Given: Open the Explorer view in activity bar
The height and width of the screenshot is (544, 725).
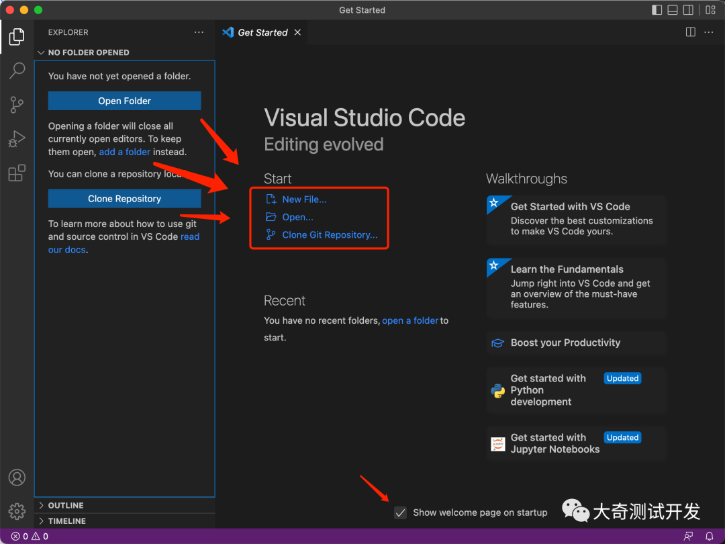Looking at the screenshot, I should [17, 36].
